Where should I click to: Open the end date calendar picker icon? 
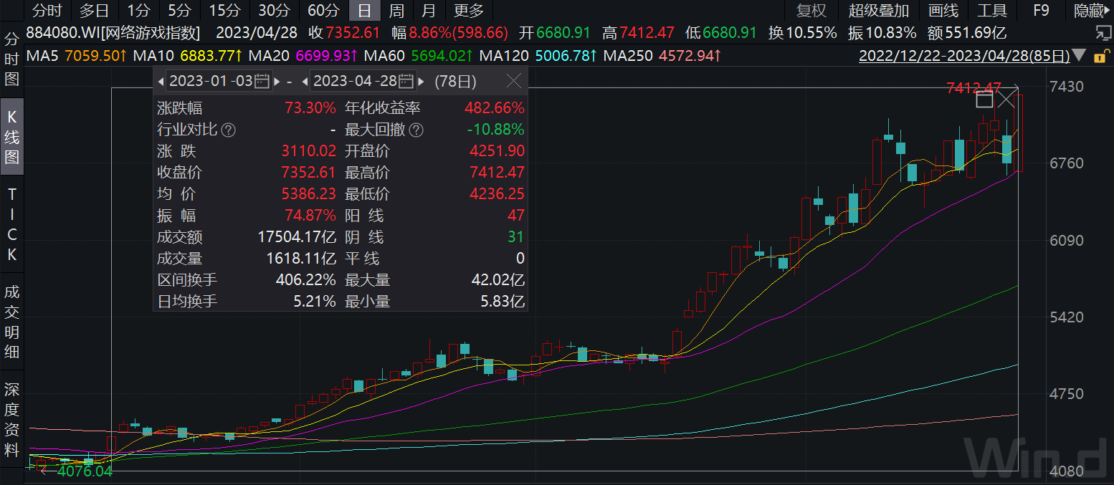[x=406, y=81]
